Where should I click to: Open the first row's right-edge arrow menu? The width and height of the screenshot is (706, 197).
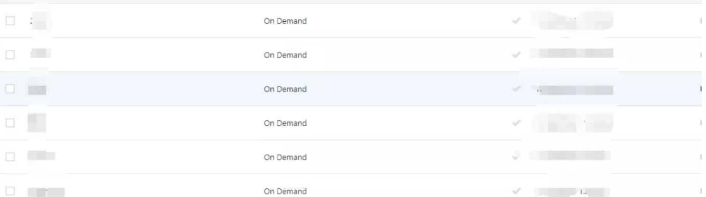coord(701,21)
